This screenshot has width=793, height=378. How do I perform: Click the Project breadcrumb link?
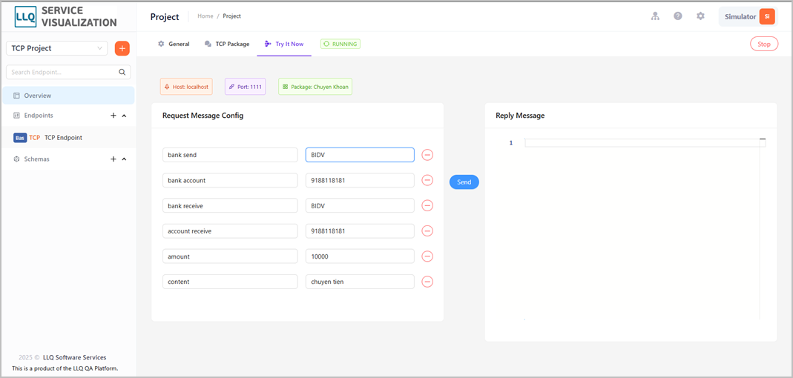coord(231,16)
